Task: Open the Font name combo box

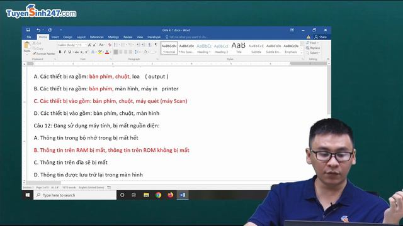Action: [x=67, y=45]
